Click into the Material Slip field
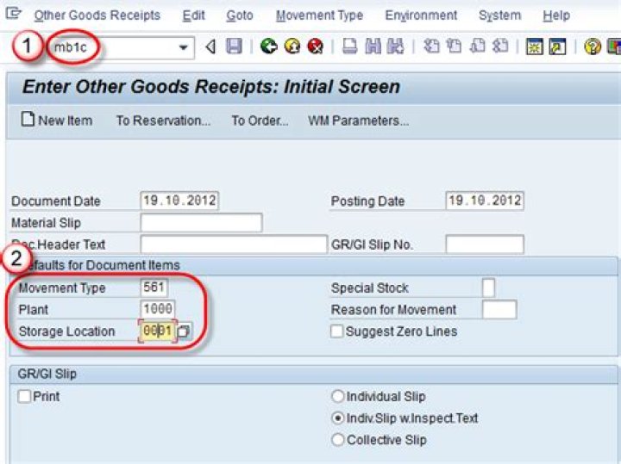Image resolution: width=621 pixels, height=464 pixels. [200, 223]
